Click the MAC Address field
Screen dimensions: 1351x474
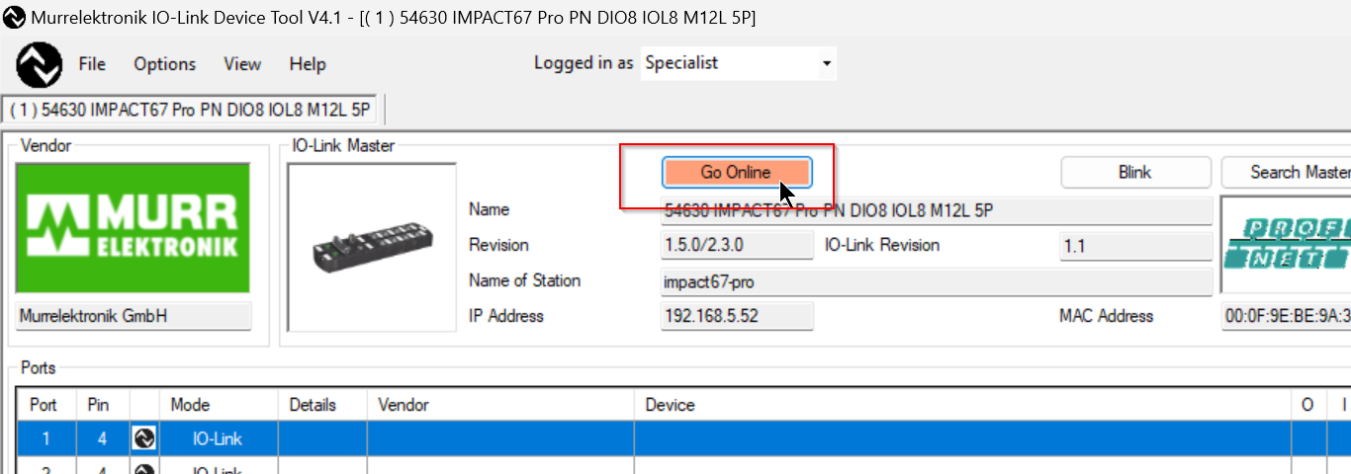point(1287,317)
